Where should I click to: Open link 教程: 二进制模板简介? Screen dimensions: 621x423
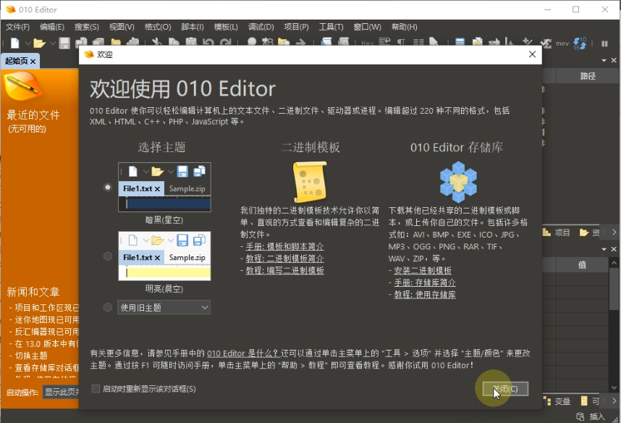tap(284, 259)
